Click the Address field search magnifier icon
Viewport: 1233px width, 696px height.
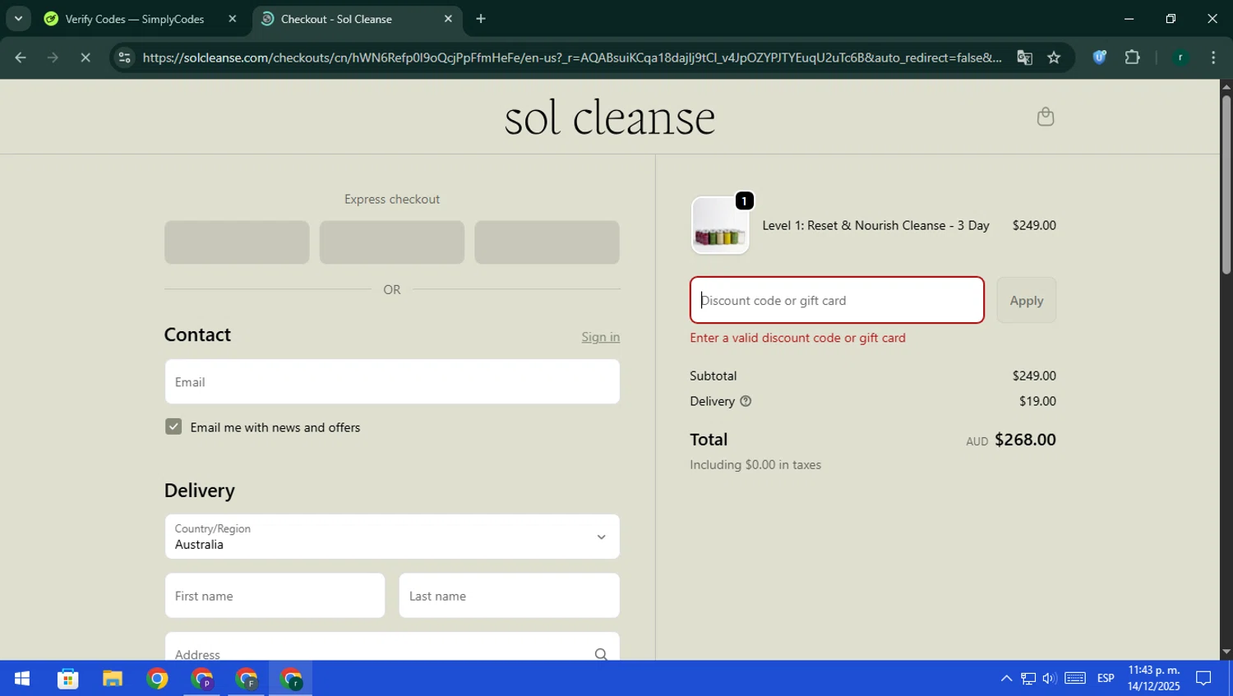[x=601, y=654]
